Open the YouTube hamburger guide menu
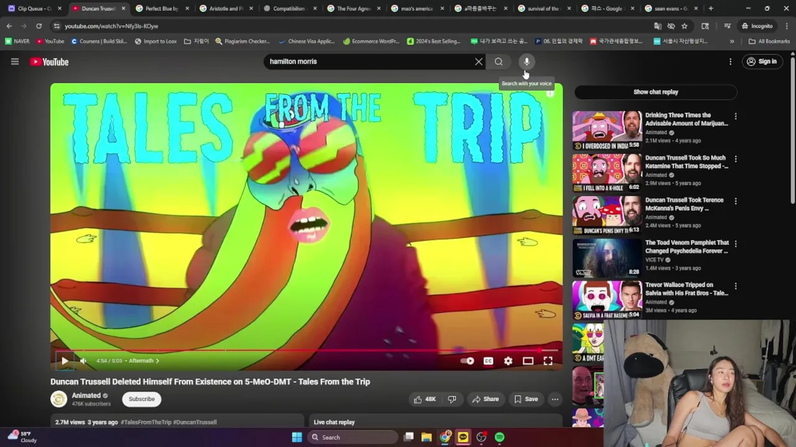The width and height of the screenshot is (796, 447). [15, 61]
